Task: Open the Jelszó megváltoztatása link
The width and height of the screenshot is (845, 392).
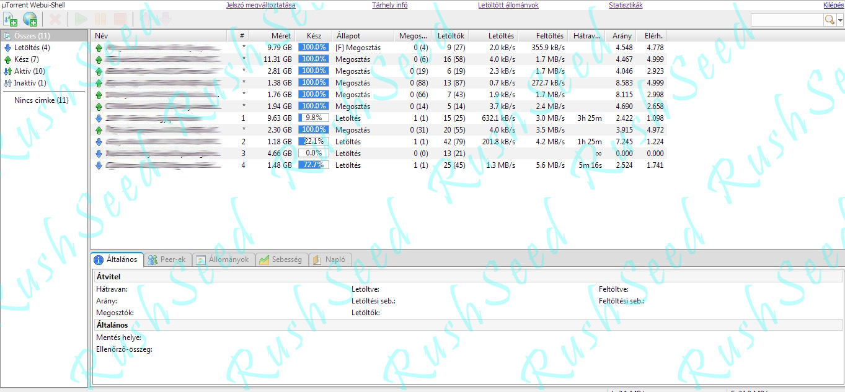Action: tap(260, 5)
